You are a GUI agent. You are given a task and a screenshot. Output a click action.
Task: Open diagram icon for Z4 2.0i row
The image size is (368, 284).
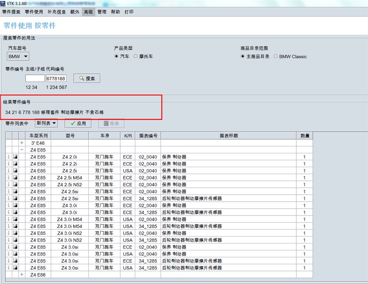click(x=15, y=157)
